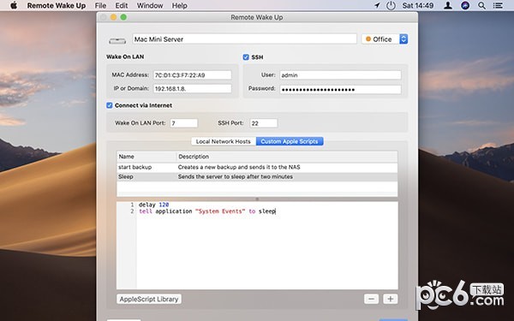Viewport: 514px width, 321px height.
Task: Open Siri from the menu bar
Action: (465, 5)
